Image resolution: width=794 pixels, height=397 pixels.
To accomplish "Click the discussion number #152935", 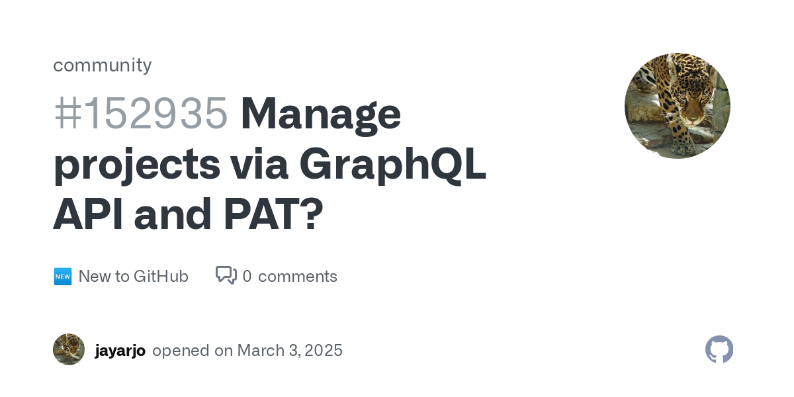I will click(141, 114).
